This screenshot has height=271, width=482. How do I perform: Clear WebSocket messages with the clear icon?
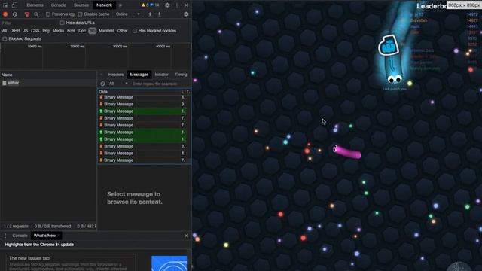(x=102, y=84)
